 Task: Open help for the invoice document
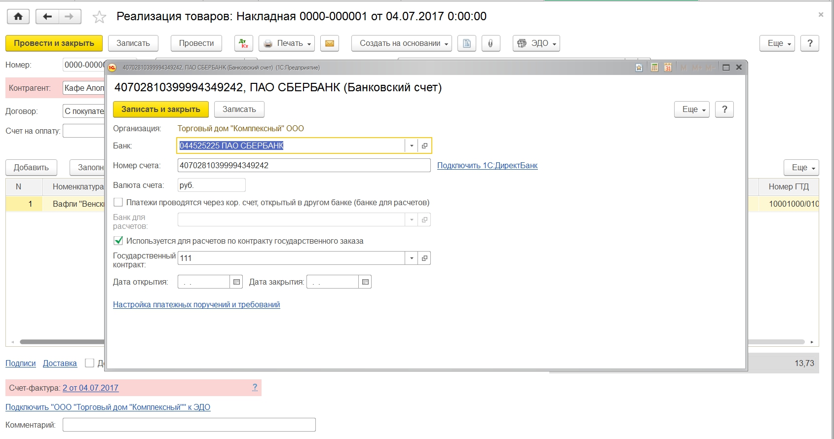[x=810, y=43]
